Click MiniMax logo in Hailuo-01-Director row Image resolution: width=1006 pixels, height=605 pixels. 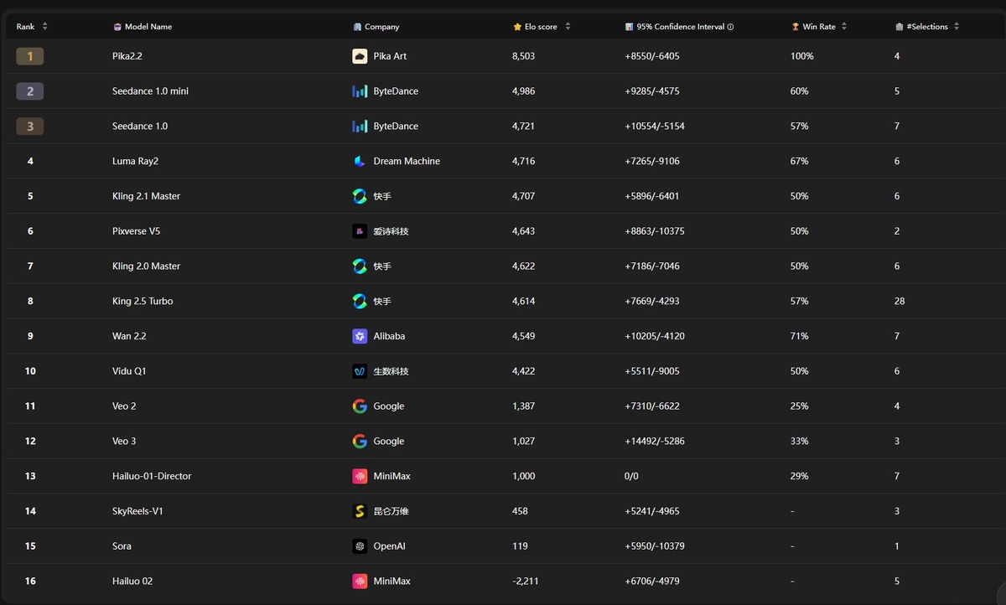[360, 476]
